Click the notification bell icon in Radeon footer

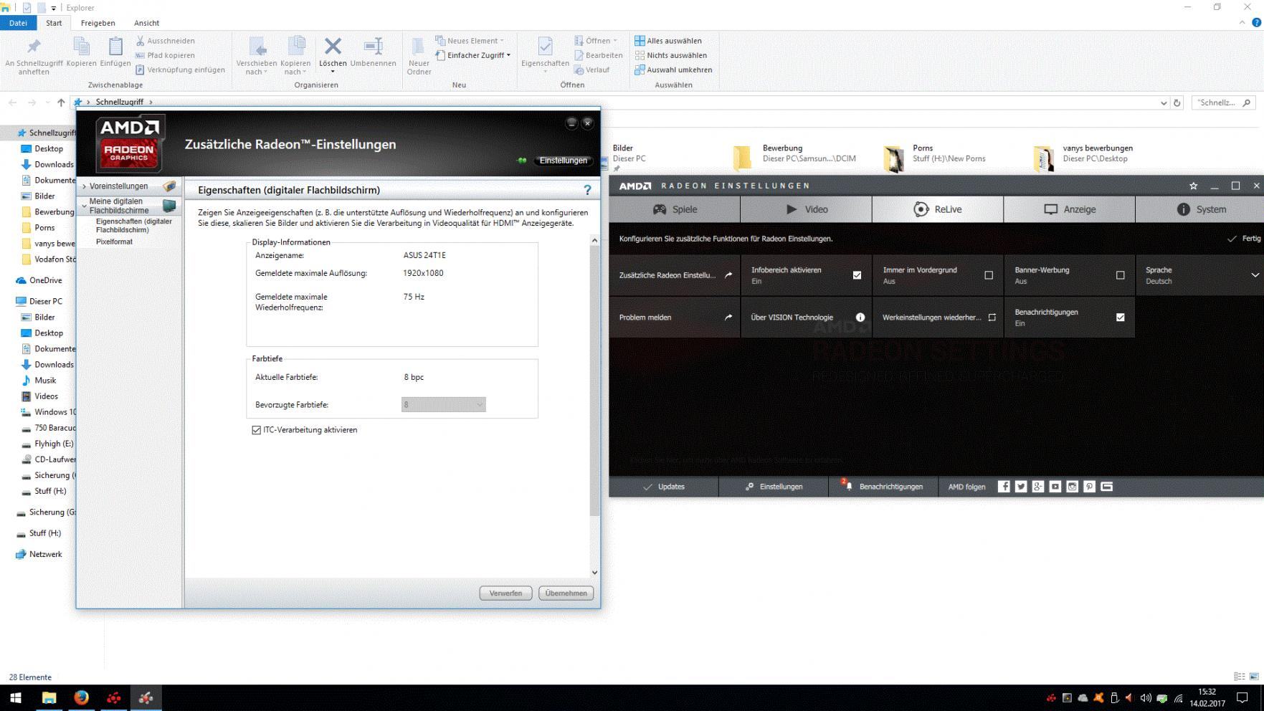[x=848, y=486]
